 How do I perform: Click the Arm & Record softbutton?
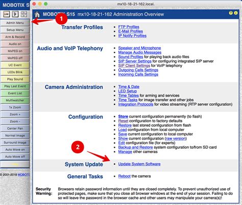tap(15, 37)
